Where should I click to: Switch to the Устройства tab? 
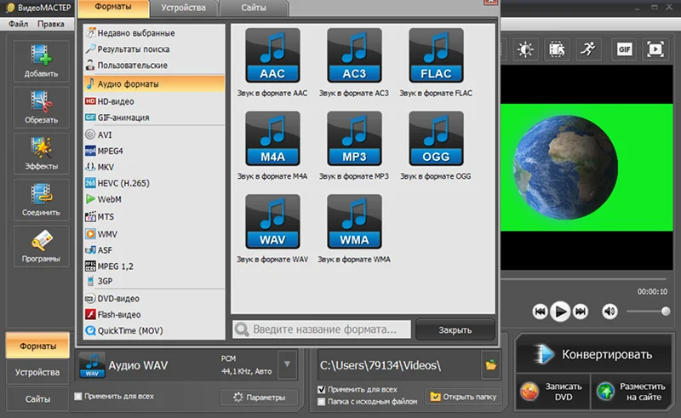(x=183, y=8)
